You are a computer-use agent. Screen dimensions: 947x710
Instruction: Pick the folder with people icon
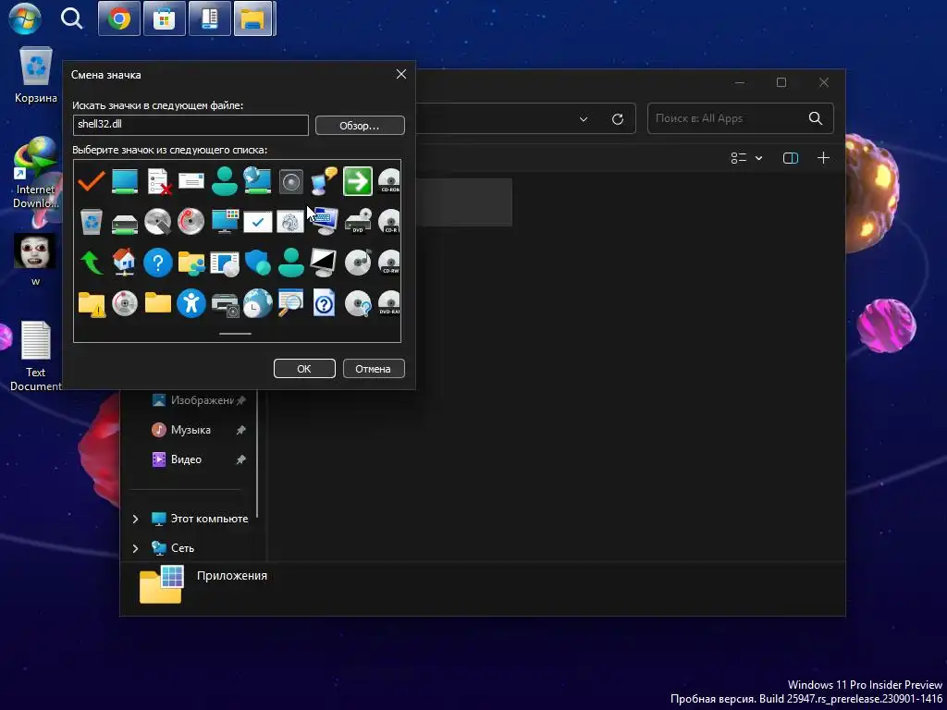click(x=191, y=263)
